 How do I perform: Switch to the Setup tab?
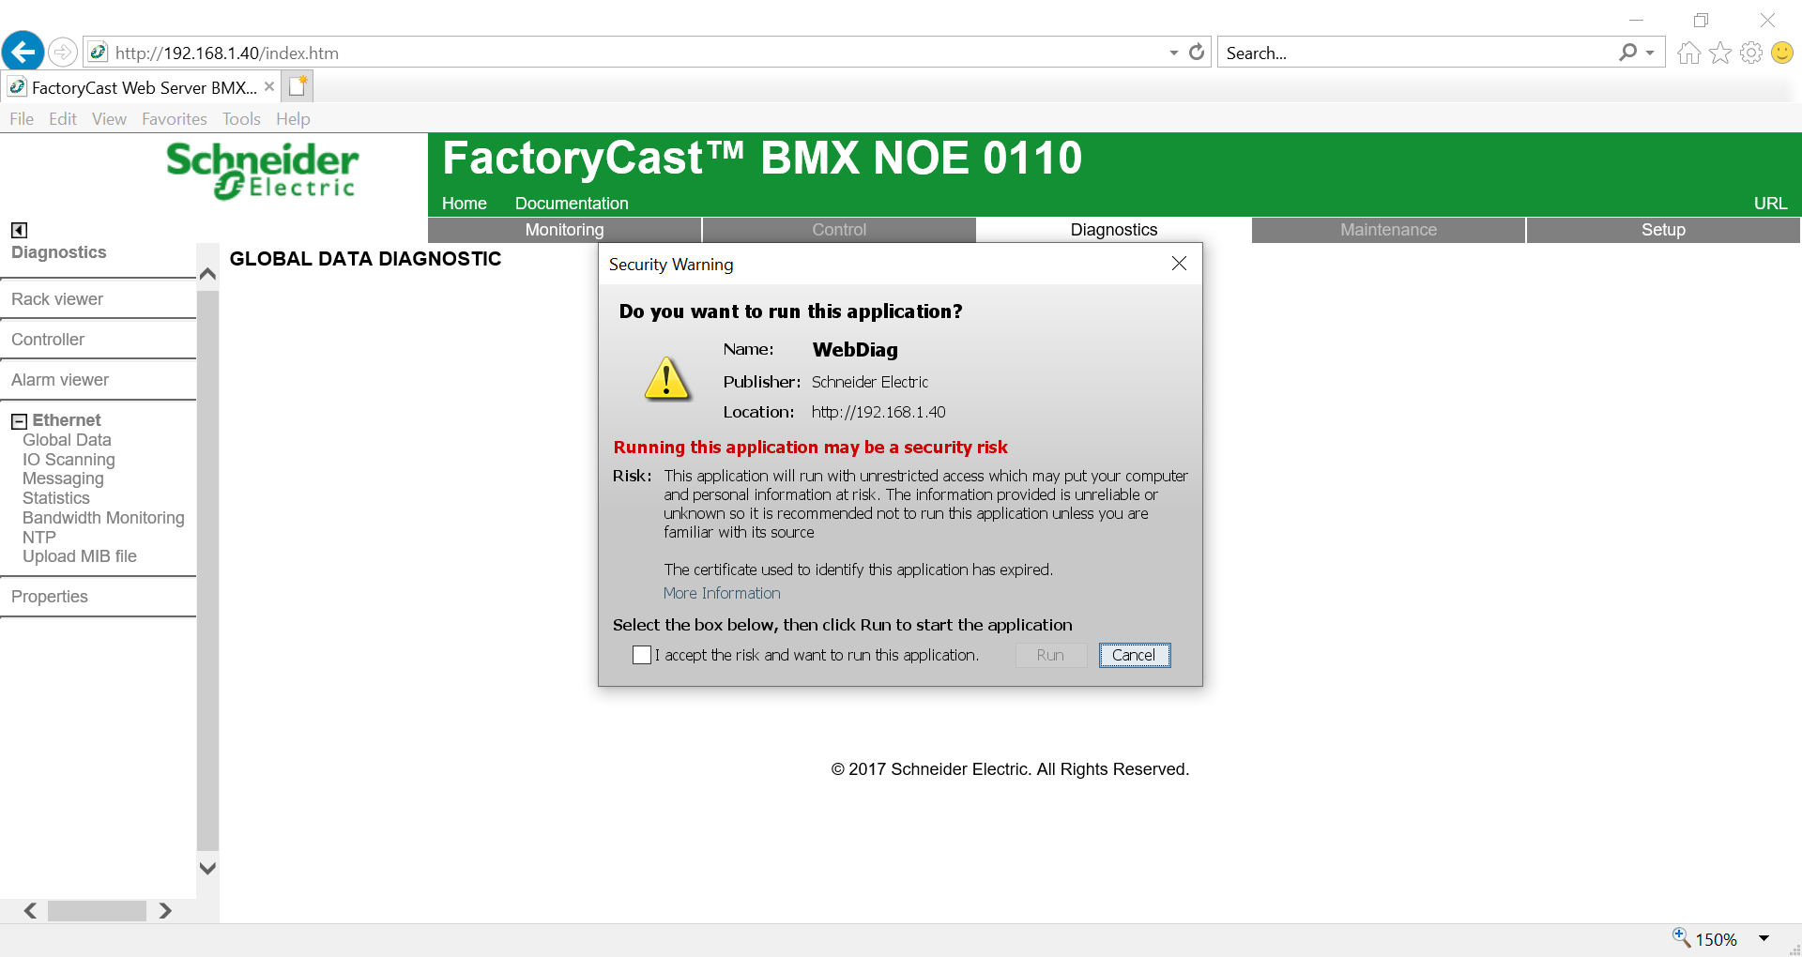(x=1663, y=230)
